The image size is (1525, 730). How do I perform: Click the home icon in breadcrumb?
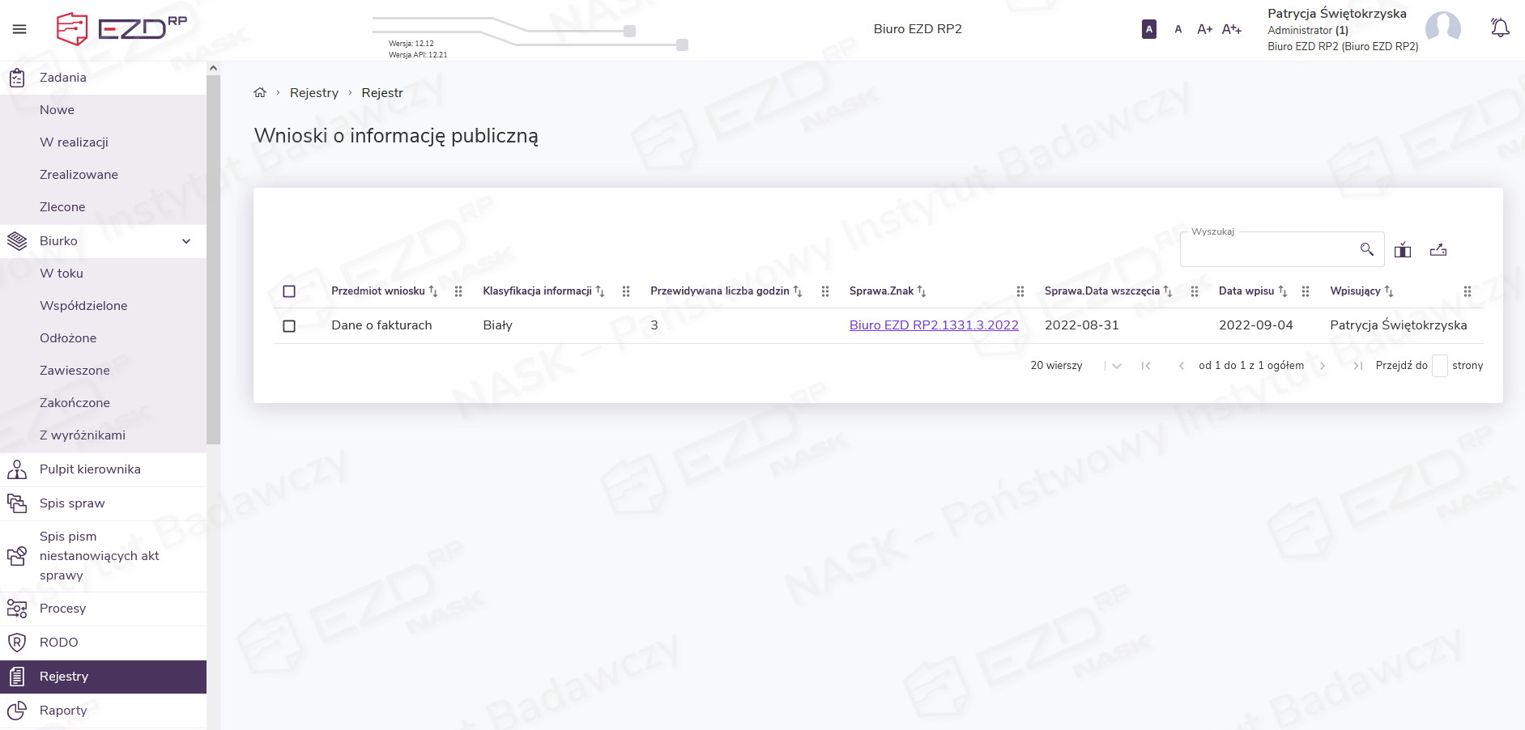[x=260, y=93]
